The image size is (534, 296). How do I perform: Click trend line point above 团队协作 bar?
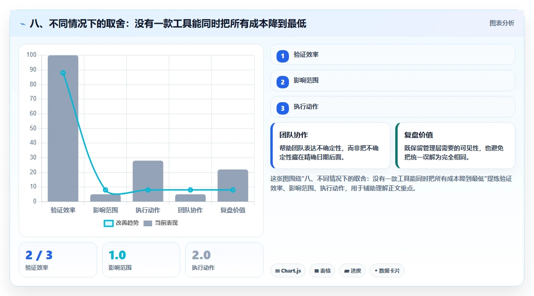(x=190, y=190)
